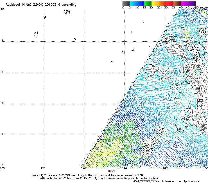Click the latitude 8 axis label
This screenshot has height=183, width=208.
click(2, 41)
